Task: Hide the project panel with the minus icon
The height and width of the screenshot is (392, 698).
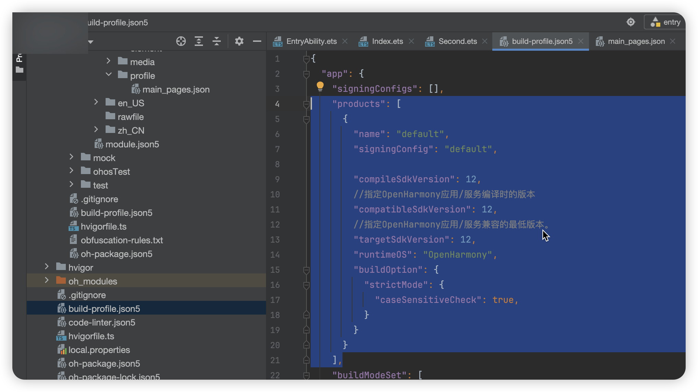Action: (257, 41)
